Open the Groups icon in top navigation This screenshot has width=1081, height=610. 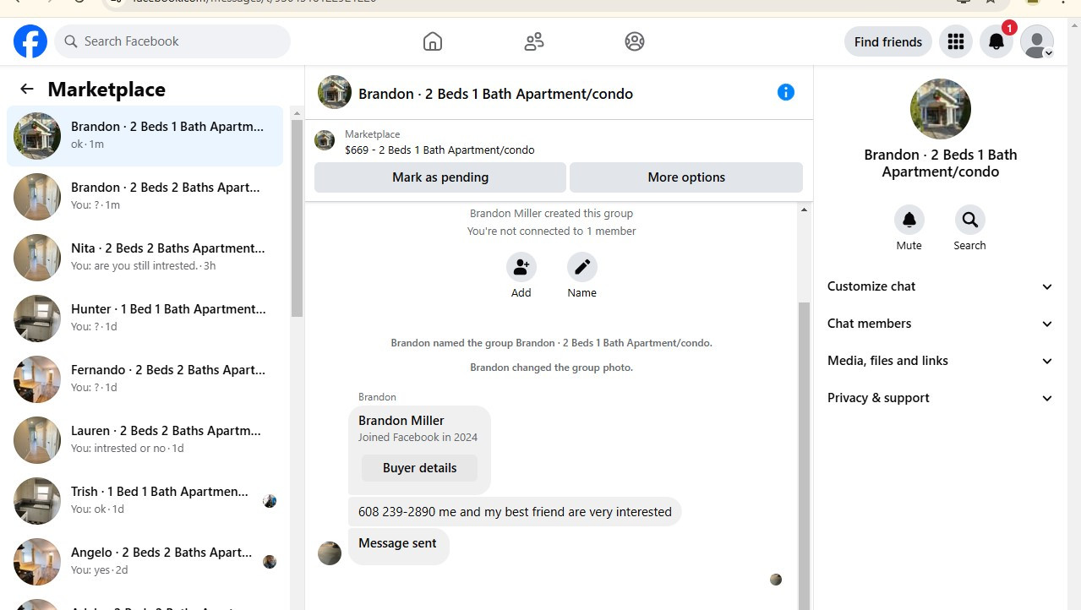(635, 41)
